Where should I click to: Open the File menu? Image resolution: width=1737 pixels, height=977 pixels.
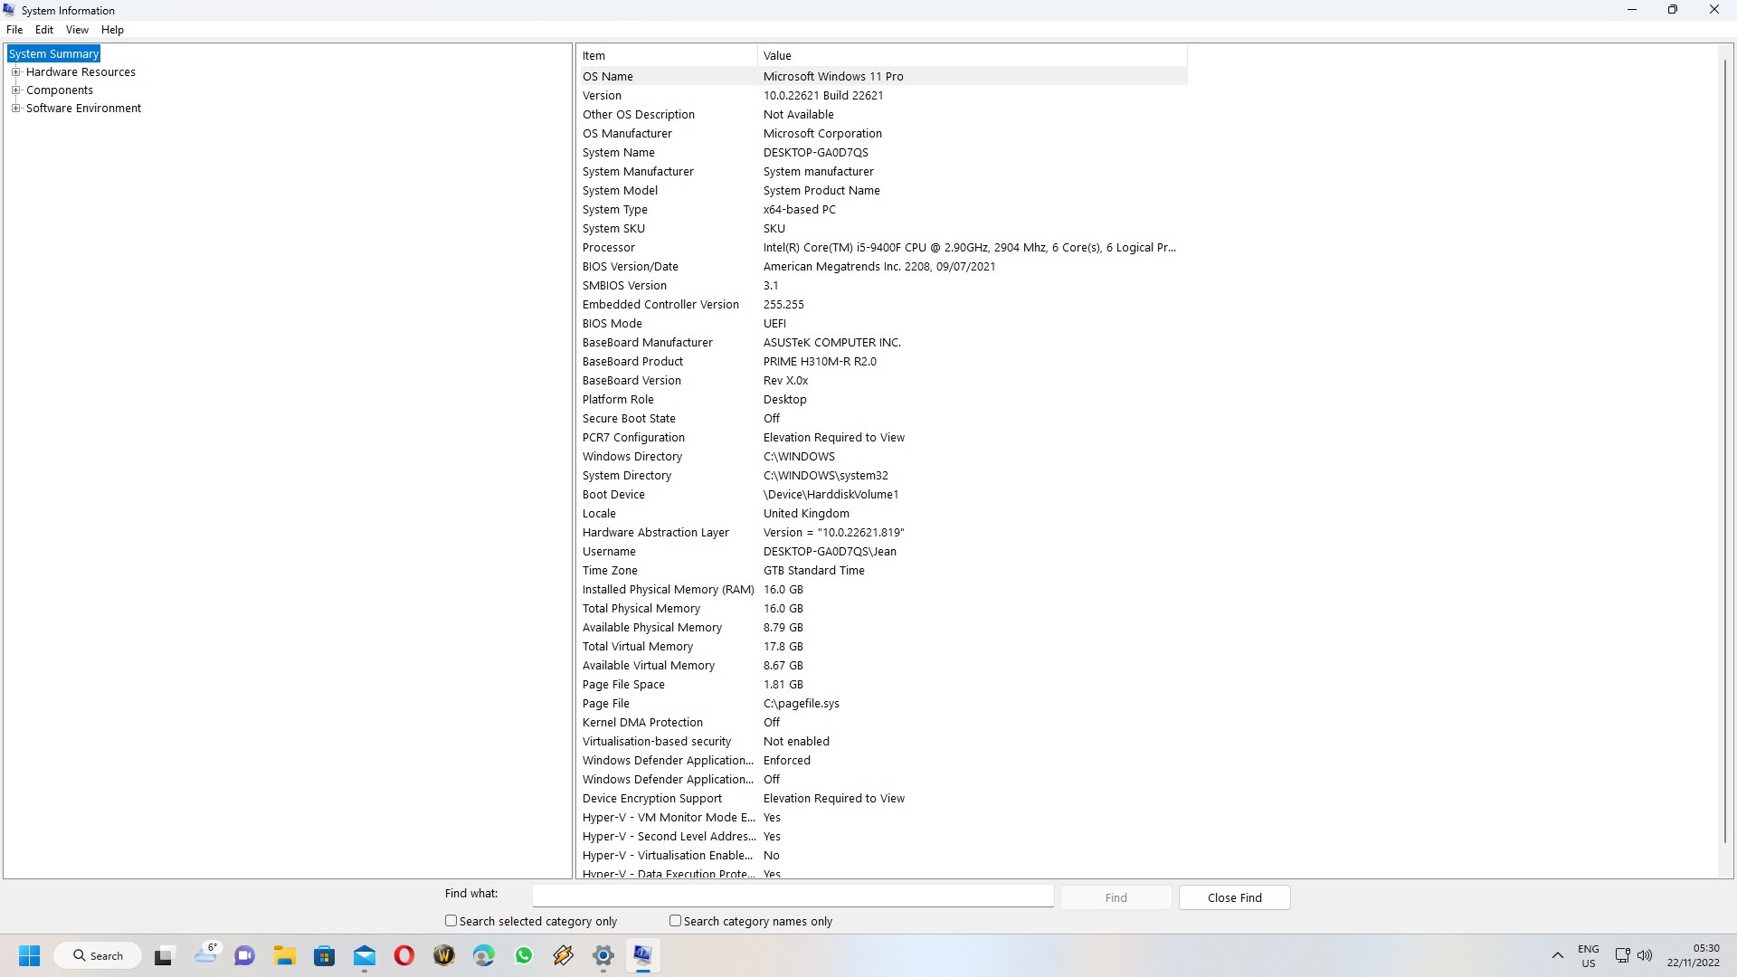coord(14,30)
